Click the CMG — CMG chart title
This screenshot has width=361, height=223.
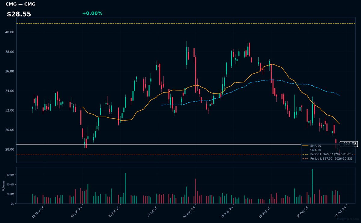click(20, 4)
